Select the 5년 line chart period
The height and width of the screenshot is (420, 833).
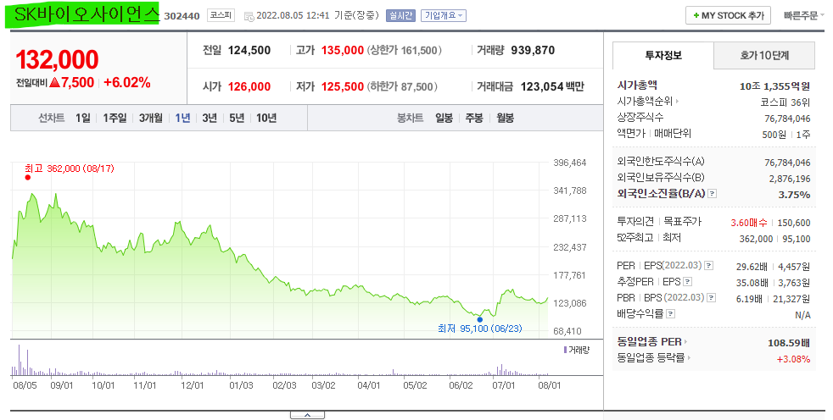pos(237,118)
